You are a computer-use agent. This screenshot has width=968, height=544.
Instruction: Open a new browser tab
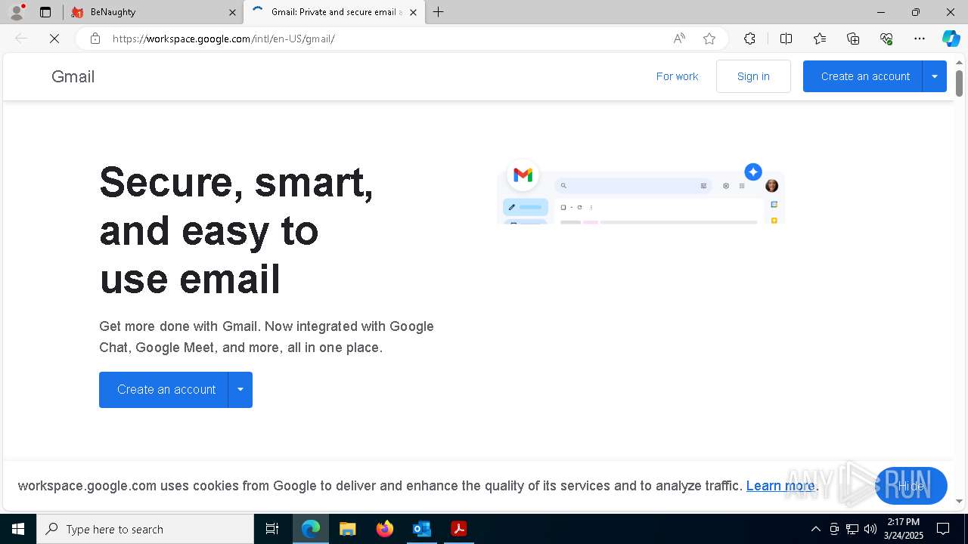click(438, 12)
